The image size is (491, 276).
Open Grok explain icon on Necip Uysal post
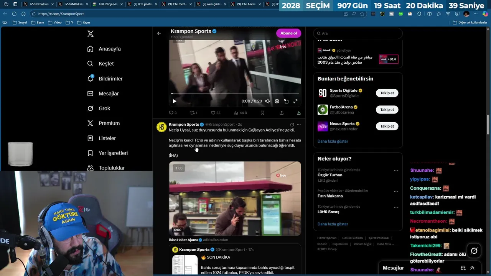292,125
